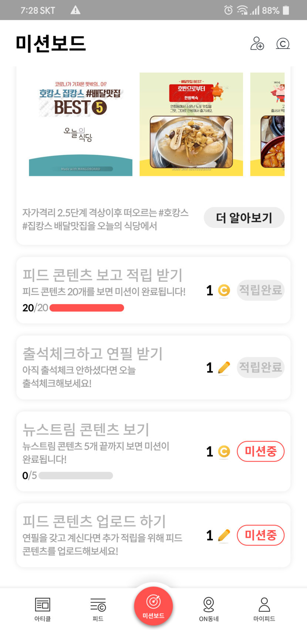
Task: Click the gray 0/5 progress bar
Action: pos(75,476)
